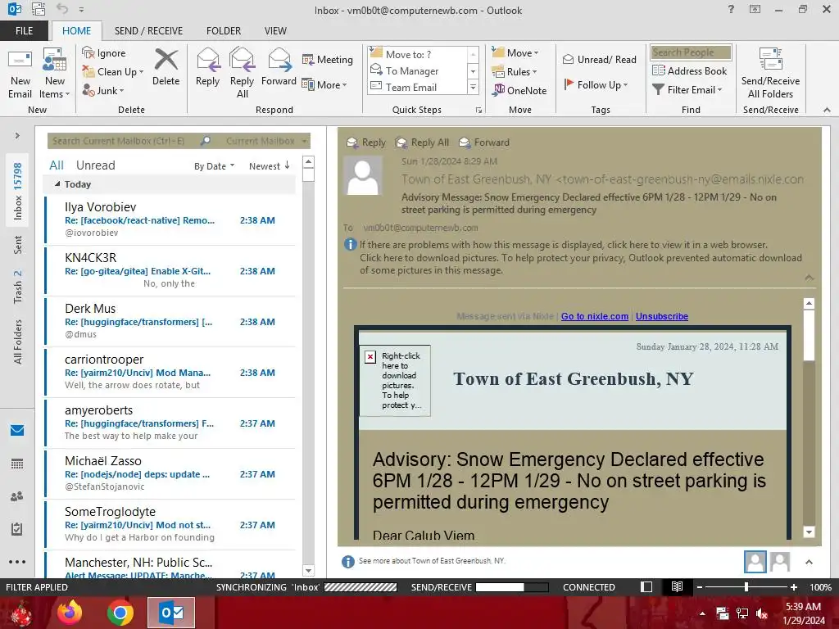The width and height of the screenshot is (839, 629).
Task: Open the Sent folder in sidebar
Action: pos(18,244)
